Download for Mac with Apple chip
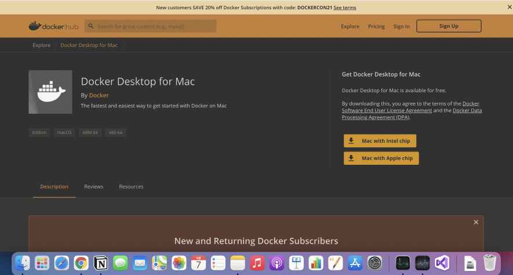The width and height of the screenshot is (513, 275). (381, 158)
